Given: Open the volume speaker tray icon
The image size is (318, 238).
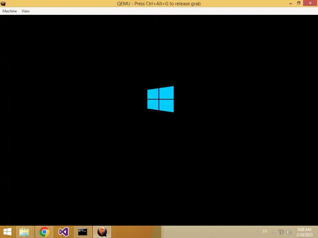Looking at the screenshot, I should 289,232.
